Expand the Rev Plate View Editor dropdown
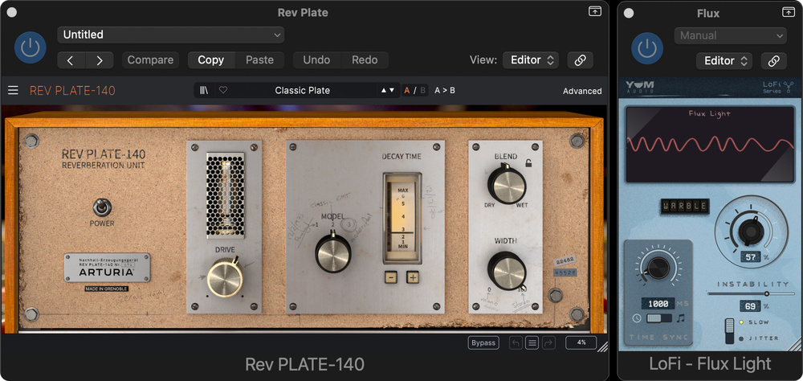 (530, 60)
